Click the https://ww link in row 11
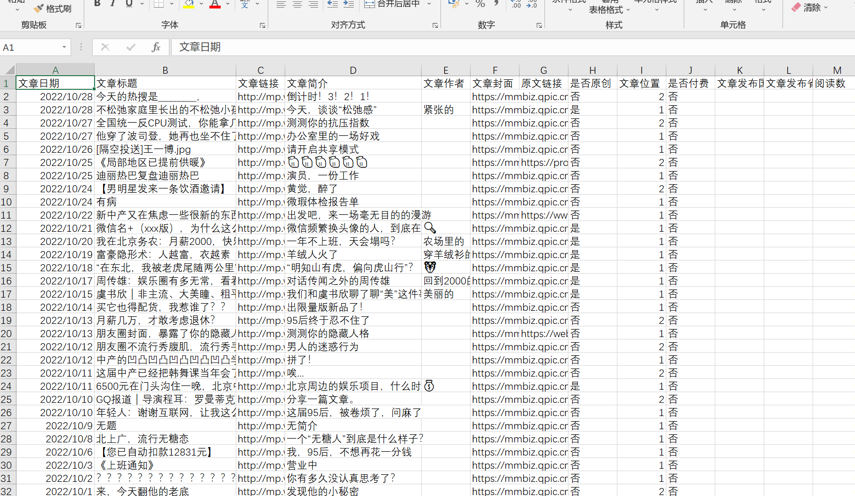Viewport: 855px width, 496px height. [x=543, y=215]
